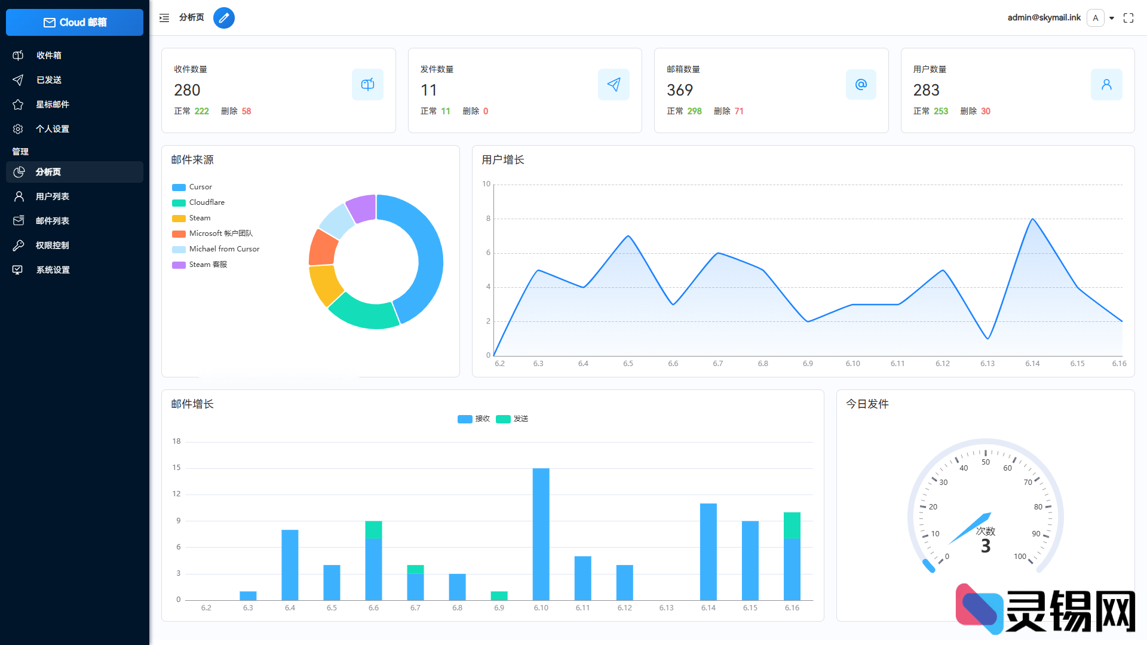Click the 星标邮件 star icon

click(18, 104)
